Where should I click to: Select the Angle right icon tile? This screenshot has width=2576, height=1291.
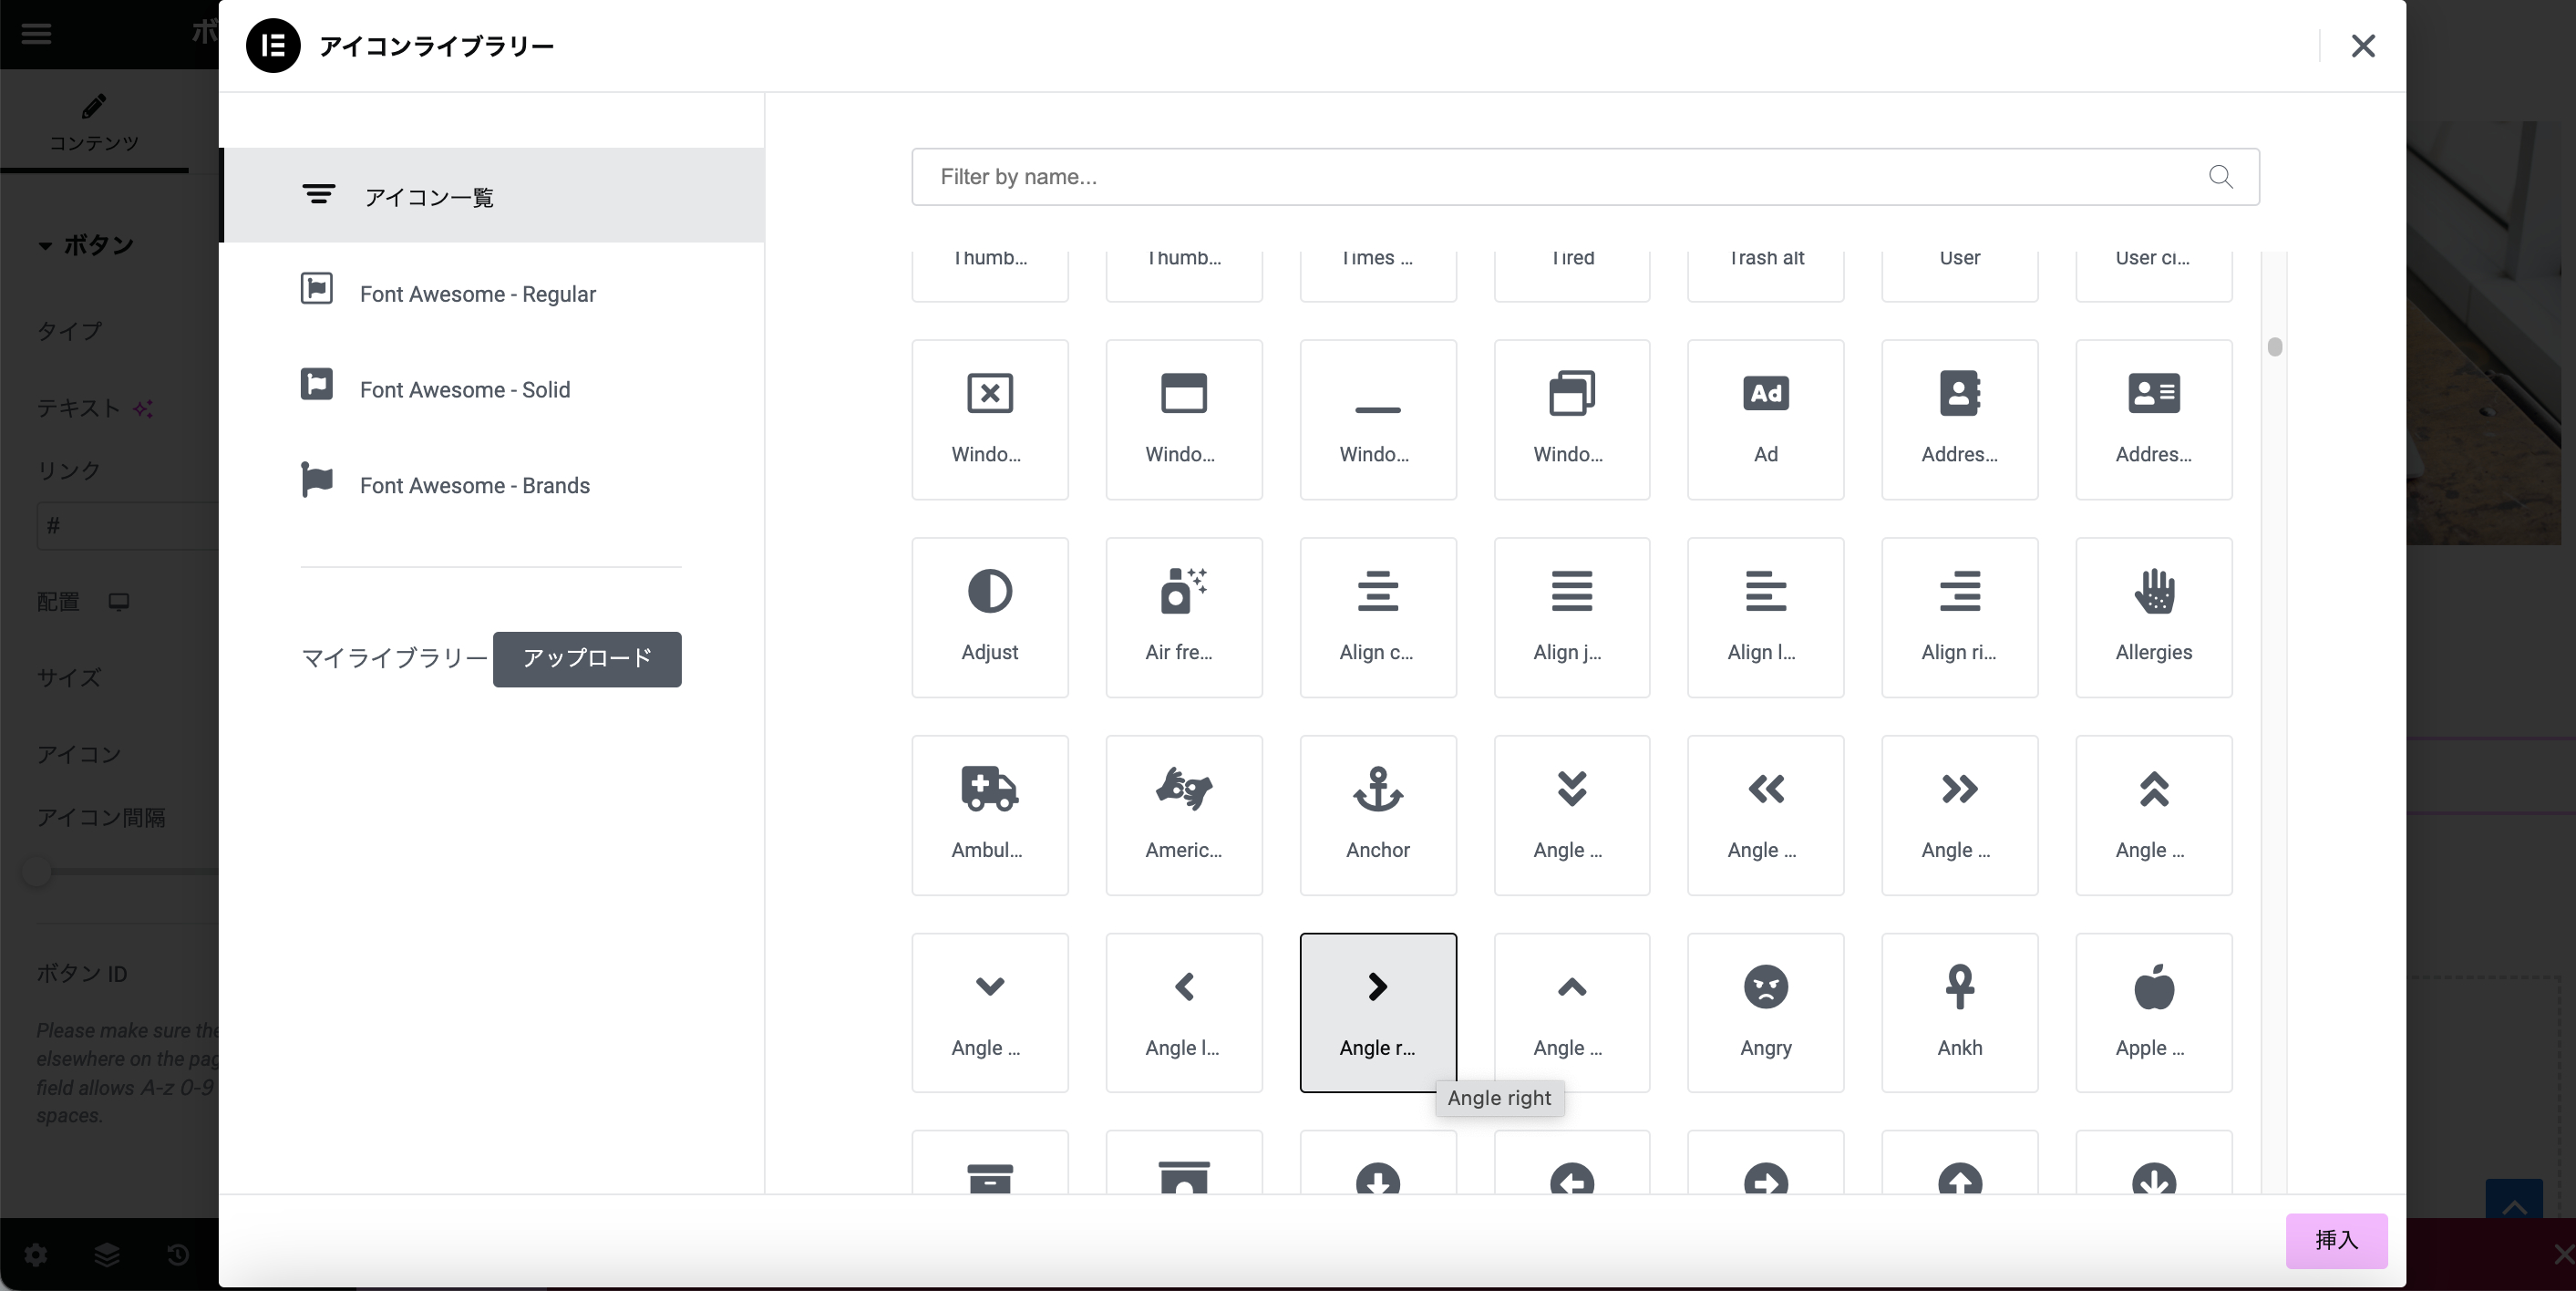(1377, 1012)
